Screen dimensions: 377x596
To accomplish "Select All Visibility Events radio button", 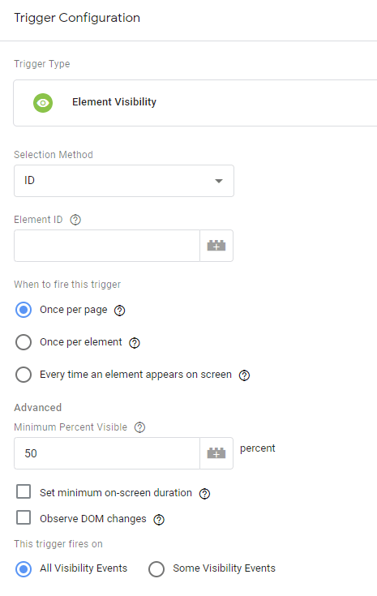I will [24, 569].
